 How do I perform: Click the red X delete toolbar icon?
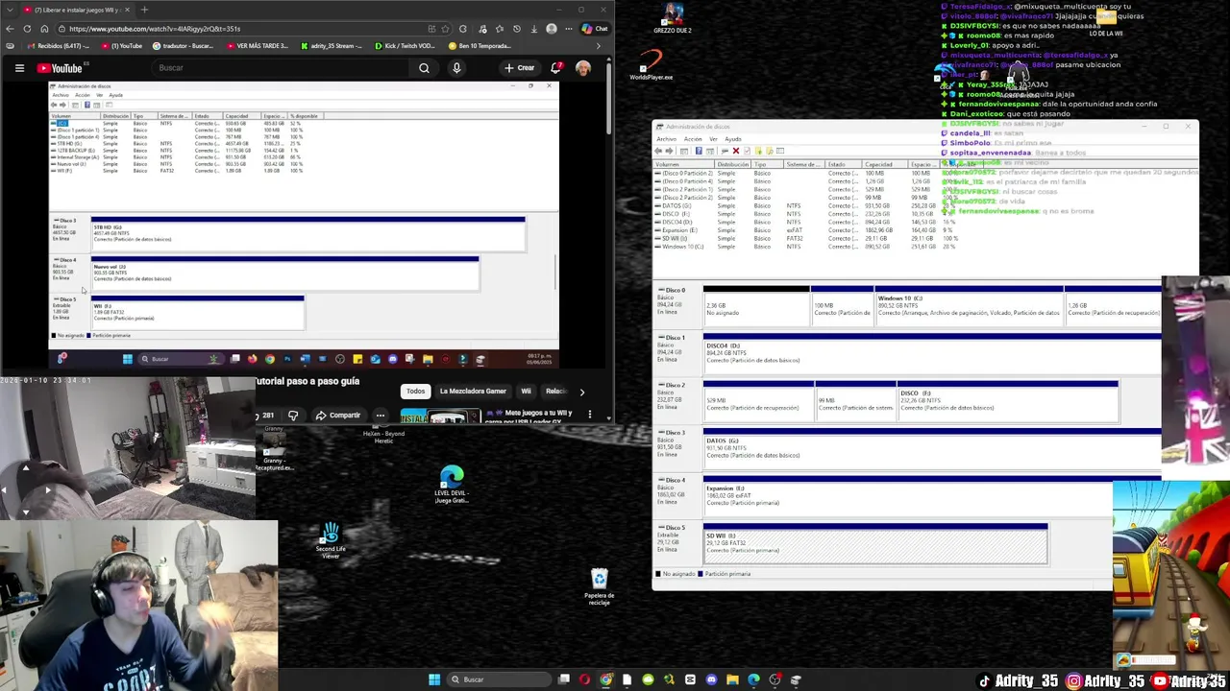tap(736, 151)
